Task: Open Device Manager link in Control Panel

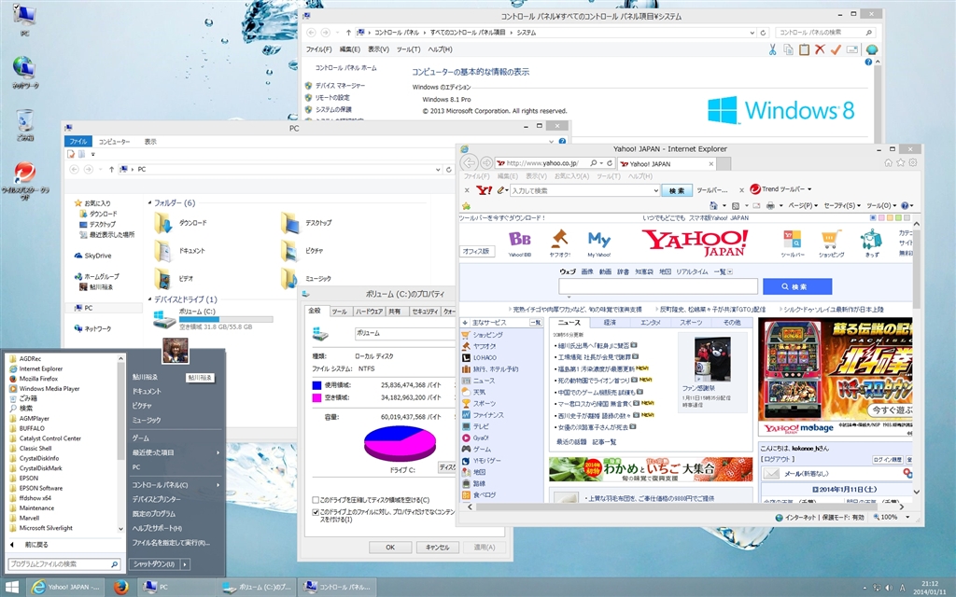Action: 340,86
